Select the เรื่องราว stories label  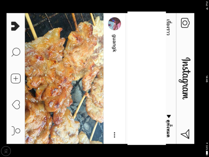click(168, 27)
